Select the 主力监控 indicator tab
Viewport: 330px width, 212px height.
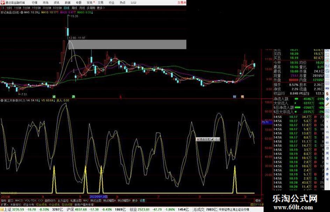pos(63,201)
